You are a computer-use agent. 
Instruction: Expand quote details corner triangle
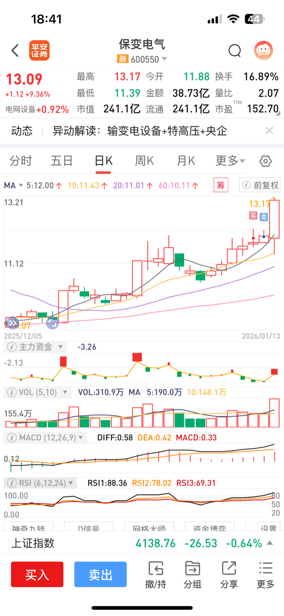[277, 113]
